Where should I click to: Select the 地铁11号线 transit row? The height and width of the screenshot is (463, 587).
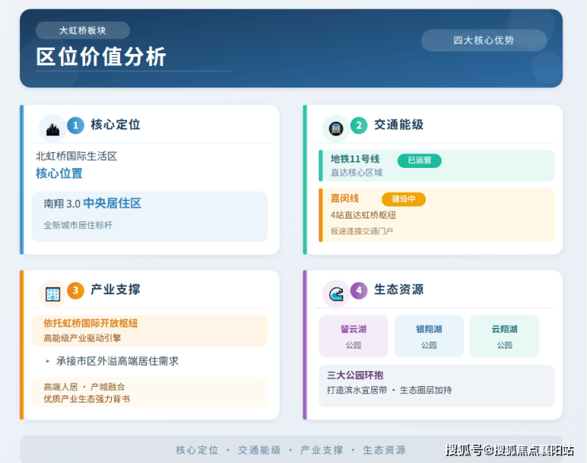coord(436,166)
